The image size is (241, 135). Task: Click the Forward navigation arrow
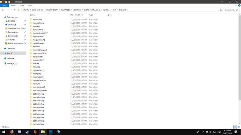click(8, 10)
